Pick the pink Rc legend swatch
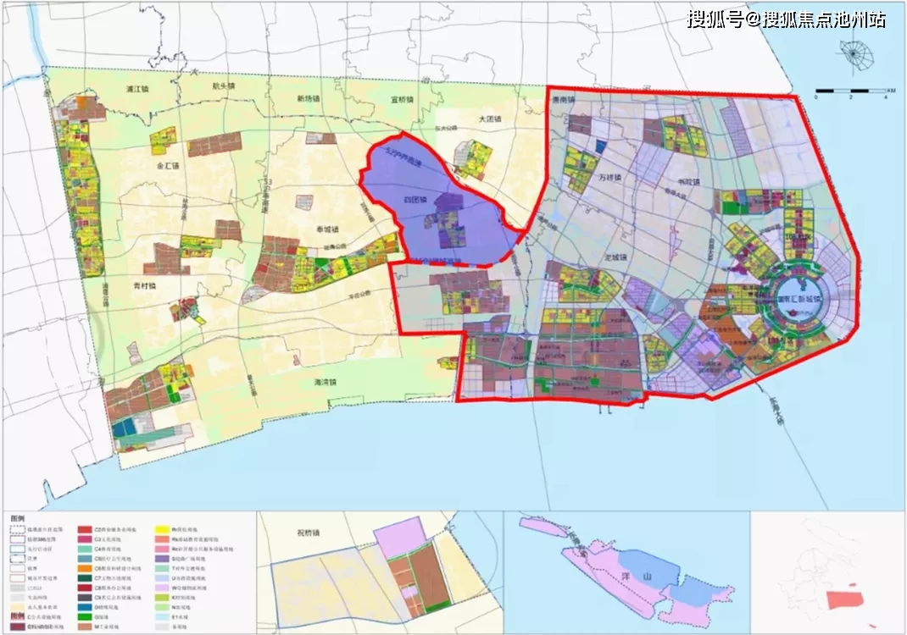This screenshot has height=635, width=907. click(x=162, y=549)
